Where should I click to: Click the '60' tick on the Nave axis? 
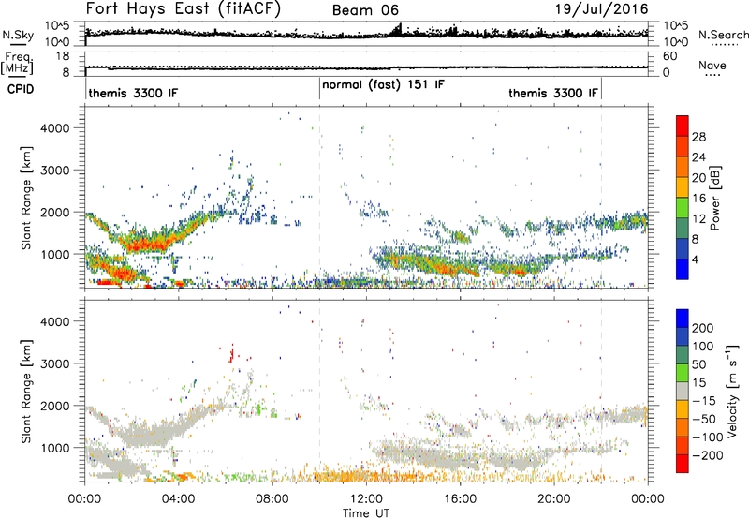point(669,56)
